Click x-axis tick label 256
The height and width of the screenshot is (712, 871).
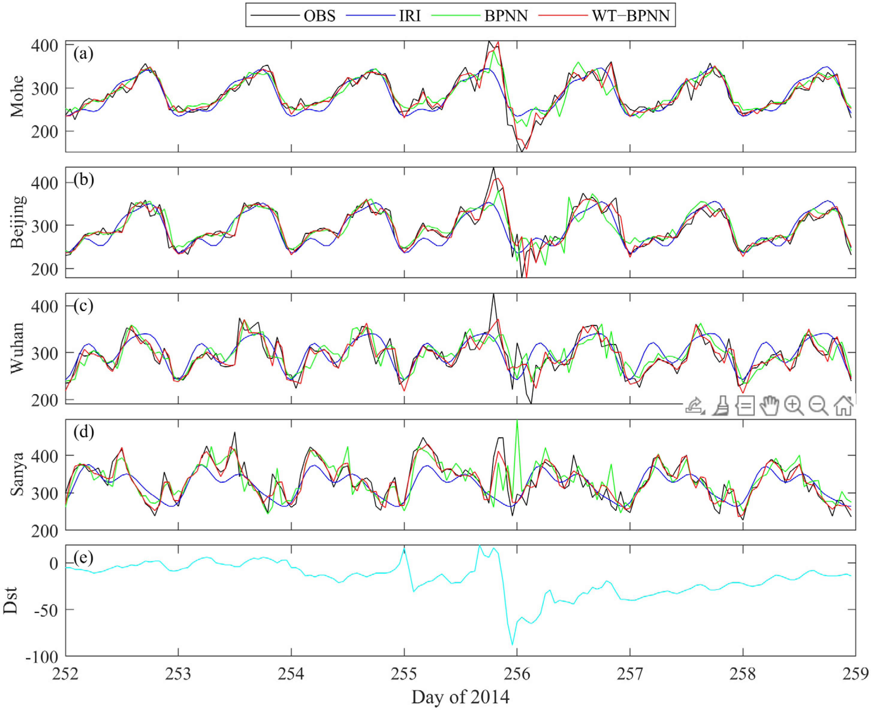click(517, 674)
